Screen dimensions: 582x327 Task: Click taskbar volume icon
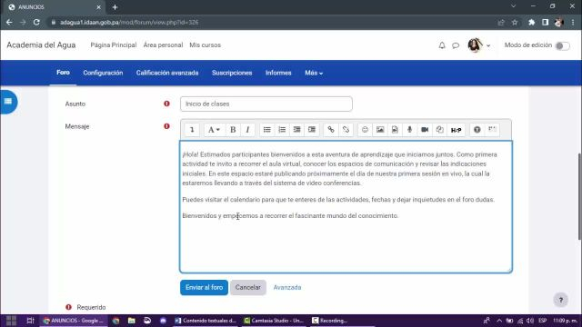pos(530,321)
